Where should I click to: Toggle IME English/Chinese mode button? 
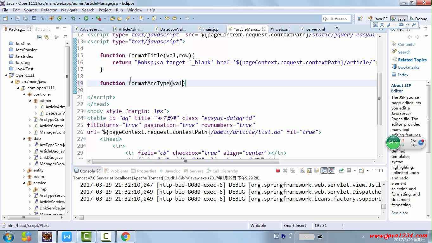coord(382,25)
